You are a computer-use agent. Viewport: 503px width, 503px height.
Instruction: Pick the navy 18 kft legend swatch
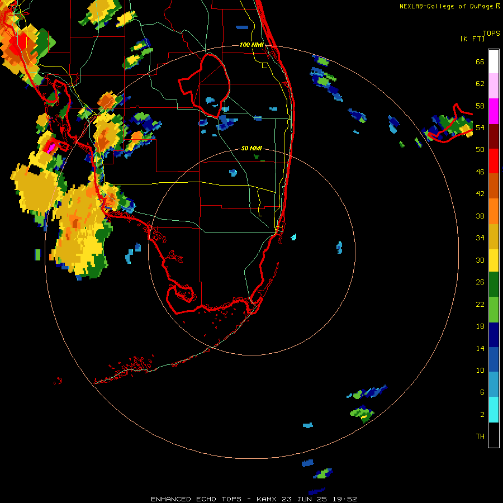click(x=493, y=335)
